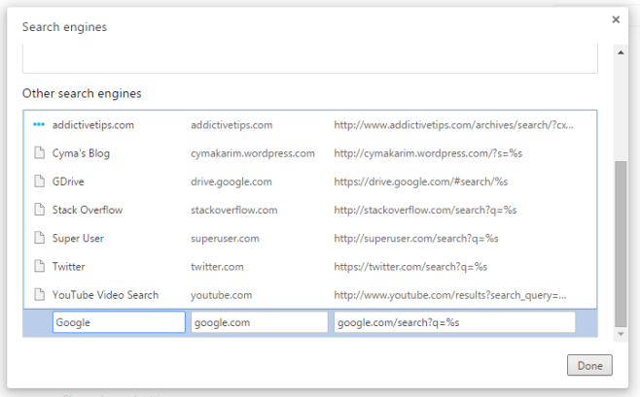Click the addictivetips.com favicon icon

[x=39, y=124]
